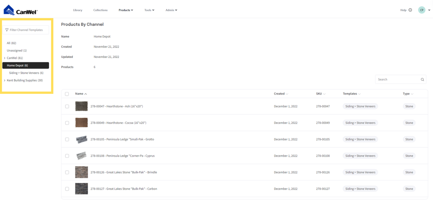Click the Help info icon
Screen dimensions: 433x201
pos(410,10)
